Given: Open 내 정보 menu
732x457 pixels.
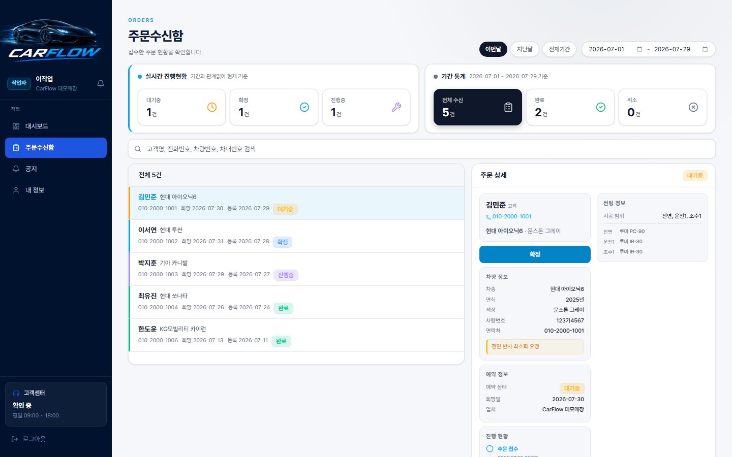Looking at the screenshot, I should 56,190.
